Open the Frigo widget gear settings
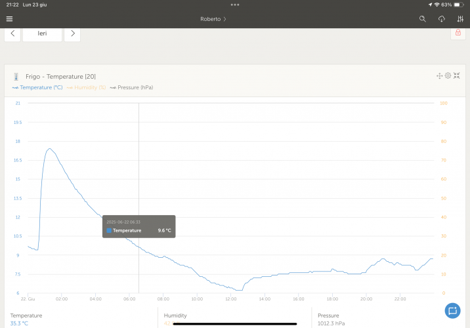The image size is (470, 328). 448,75
